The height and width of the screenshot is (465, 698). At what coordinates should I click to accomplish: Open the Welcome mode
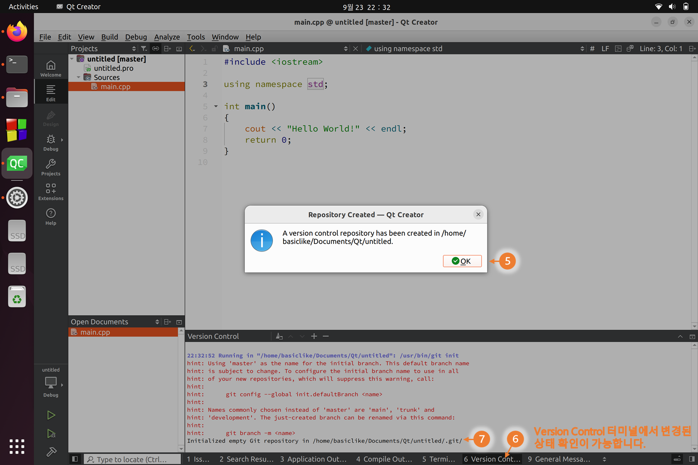pyautogui.click(x=51, y=68)
